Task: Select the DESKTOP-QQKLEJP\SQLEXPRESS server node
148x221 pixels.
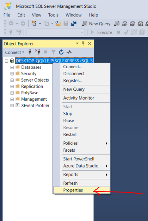Action: [x=54, y=61]
